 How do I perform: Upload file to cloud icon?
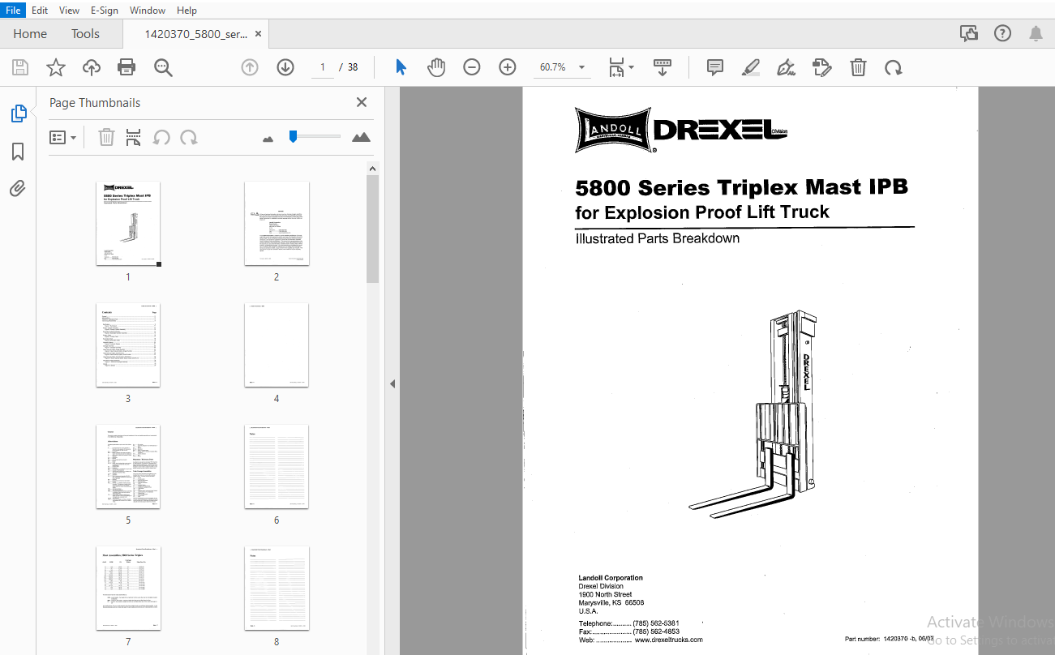pos(92,67)
